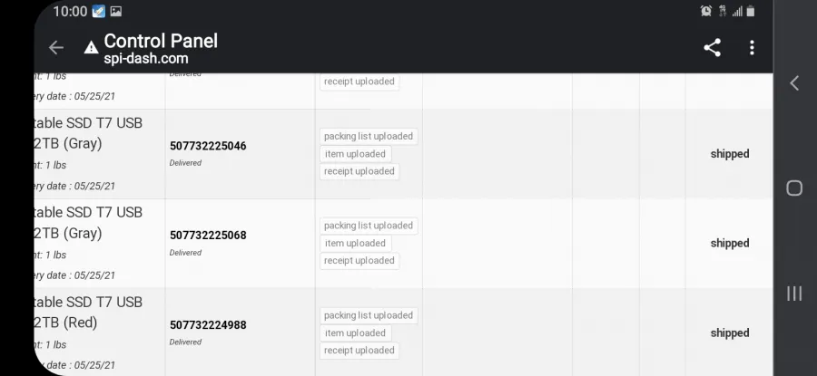Open the three-dot overflow menu
Image resolution: width=817 pixels, height=376 pixels.
point(752,48)
